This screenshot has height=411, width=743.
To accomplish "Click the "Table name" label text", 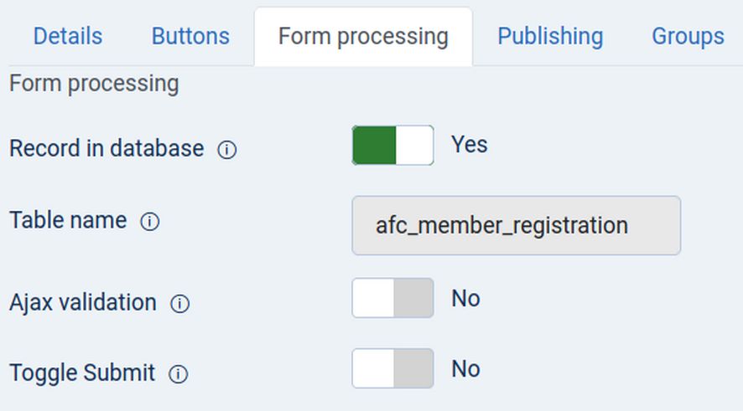I will pos(68,221).
